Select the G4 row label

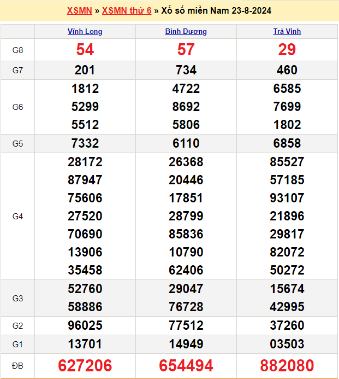(x=17, y=216)
